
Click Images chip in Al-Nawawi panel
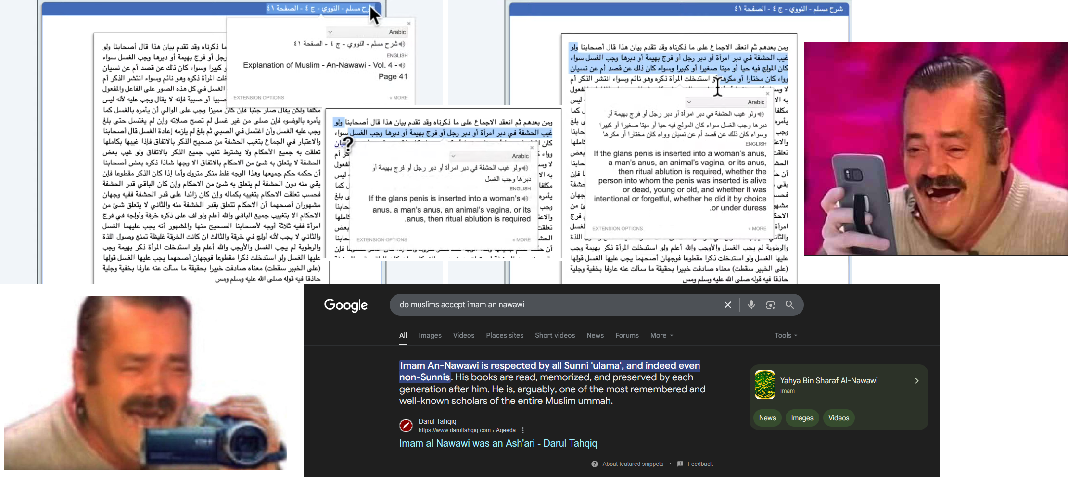[x=802, y=418]
